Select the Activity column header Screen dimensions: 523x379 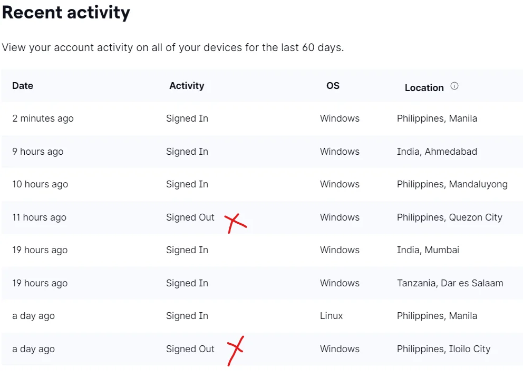pyautogui.click(x=187, y=86)
